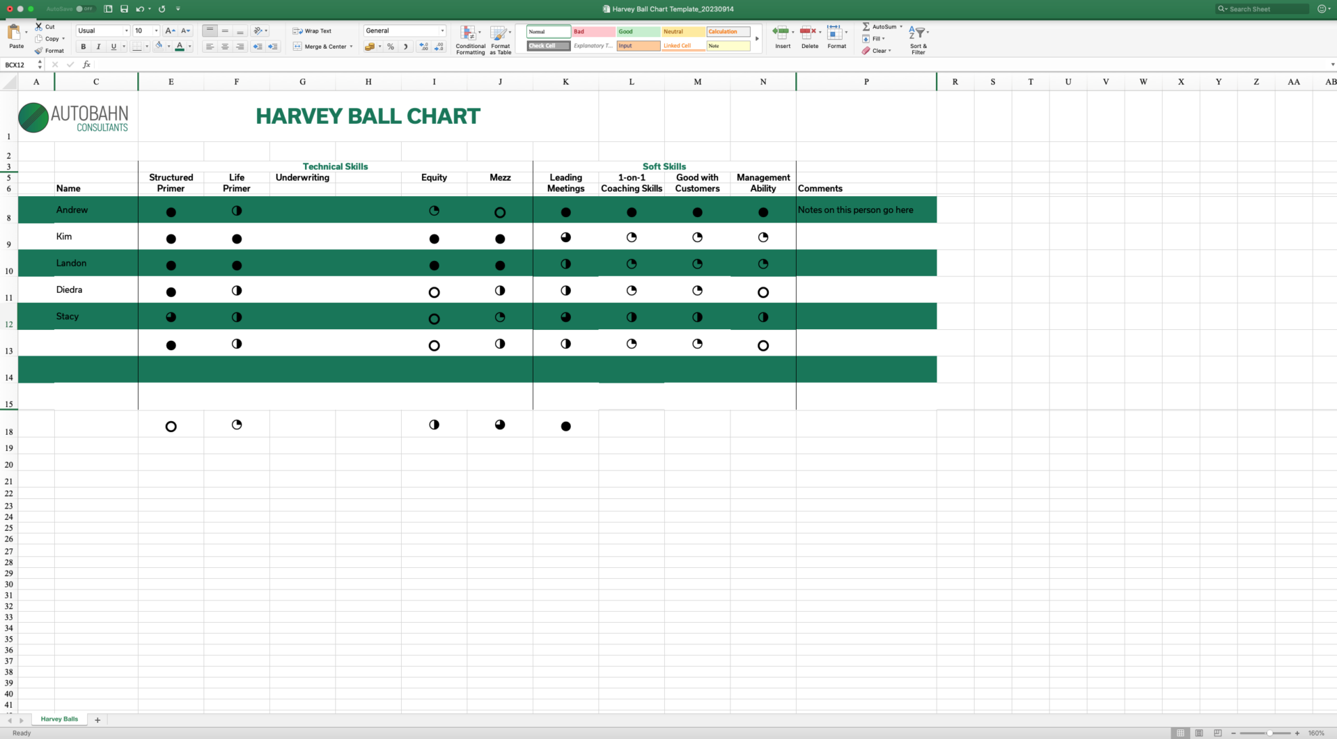The height and width of the screenshot is (739, 1337).
Task: Toggle underline formatting
Action: [x=113, y=47]
